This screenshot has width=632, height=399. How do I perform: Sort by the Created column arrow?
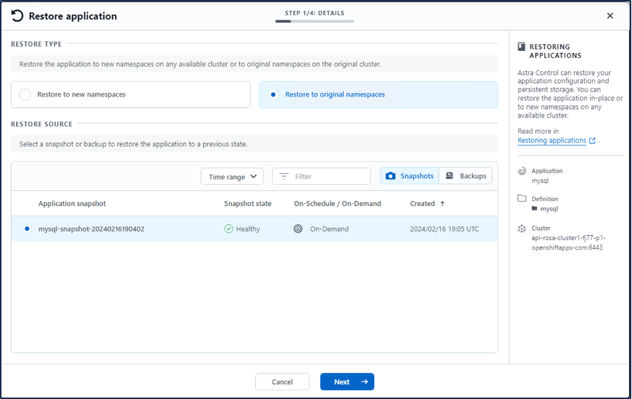[442, 204]
